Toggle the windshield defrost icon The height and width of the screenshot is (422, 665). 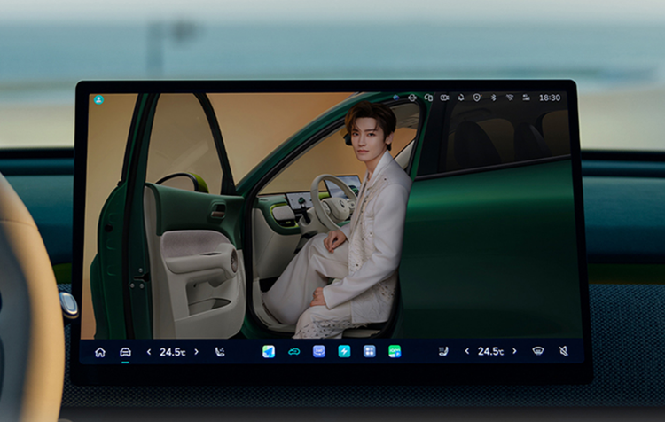537,352
